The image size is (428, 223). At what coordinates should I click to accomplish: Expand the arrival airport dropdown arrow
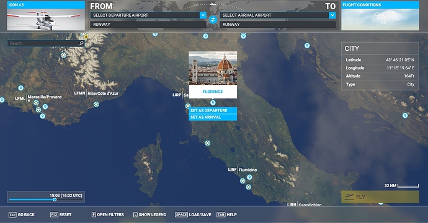tap(332, 15)
